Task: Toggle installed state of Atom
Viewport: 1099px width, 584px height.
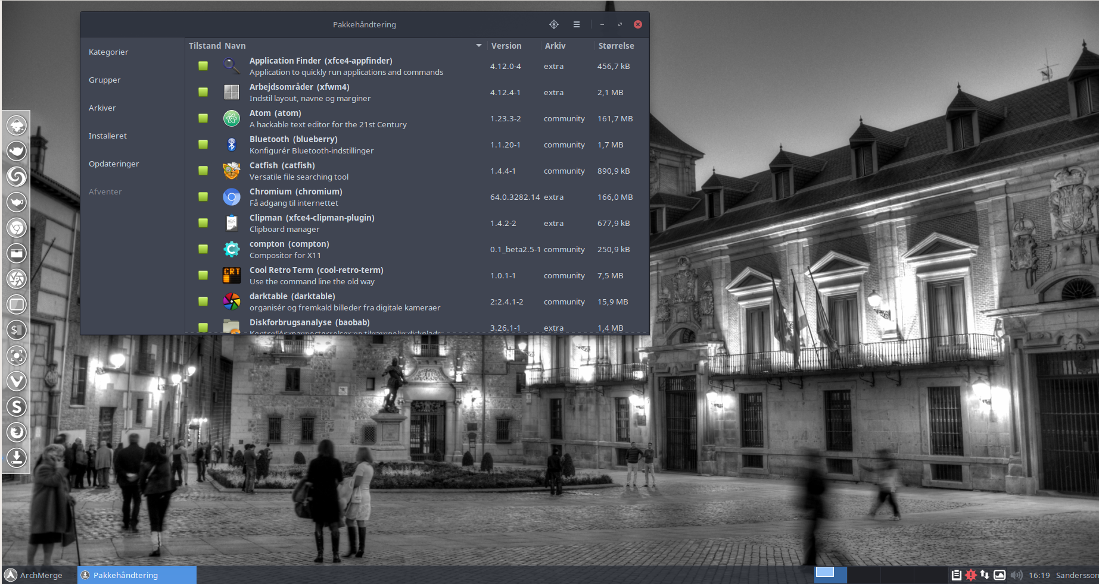Action: 203,118
